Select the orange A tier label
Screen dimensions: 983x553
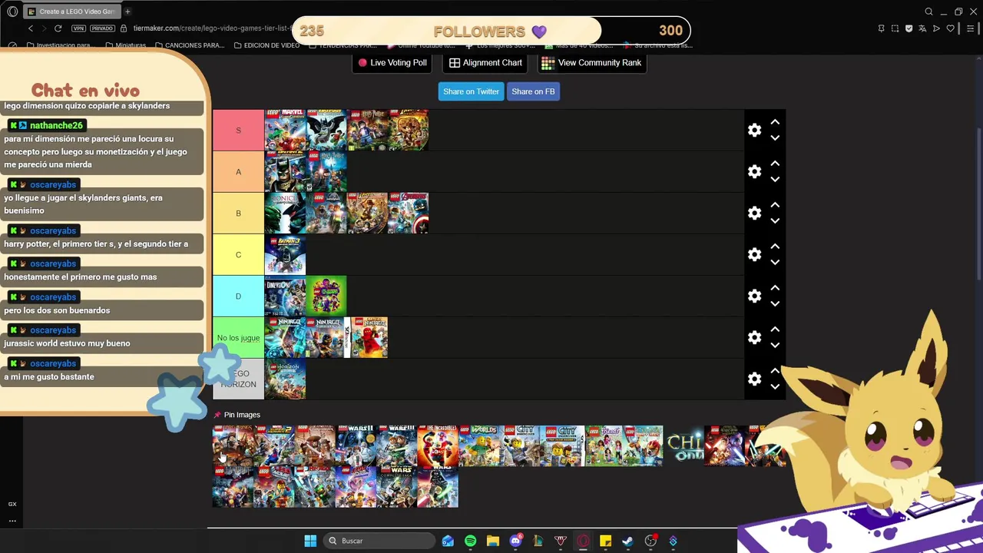(238, 172)
